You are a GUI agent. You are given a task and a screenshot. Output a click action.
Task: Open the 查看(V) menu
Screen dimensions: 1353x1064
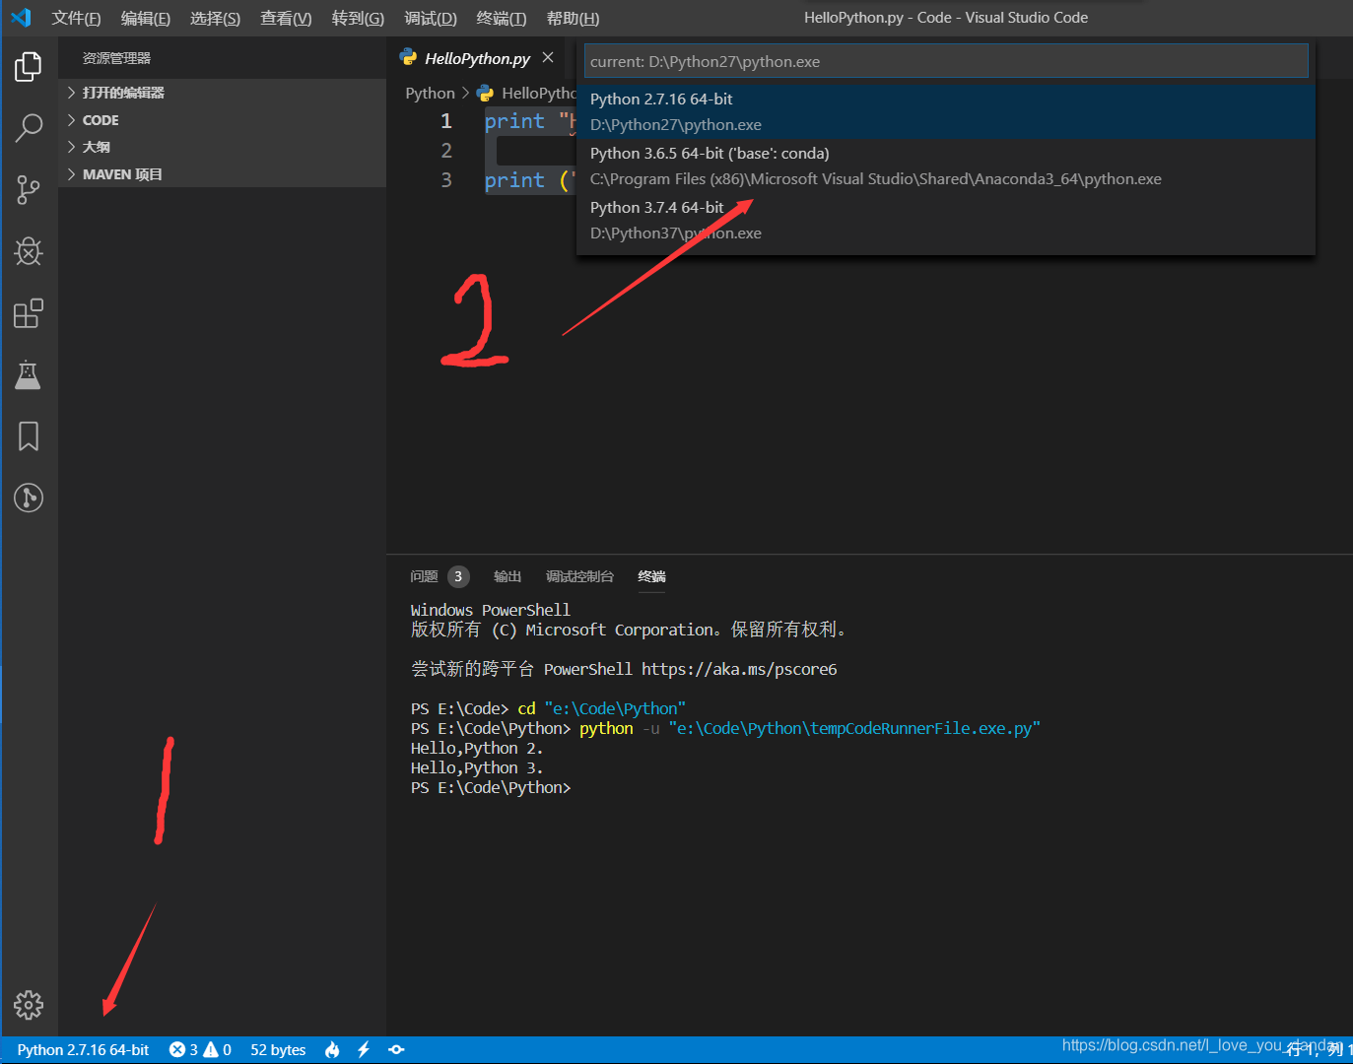pyautogui.click(x=286, y=18)
